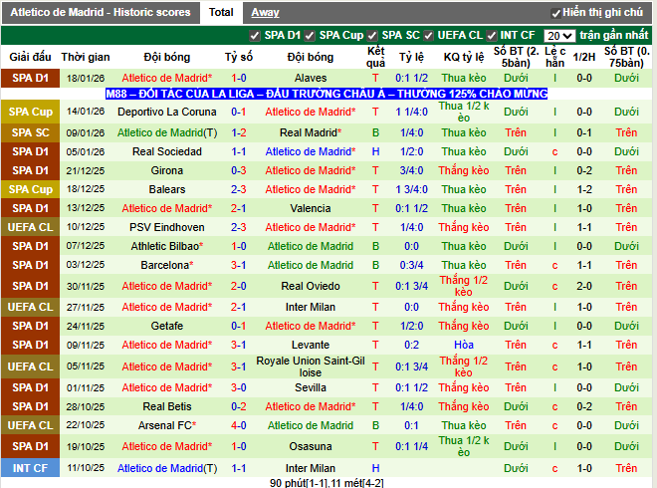Screen dimensions: 657x488
Task: Click the 1-1 score for Real Sociedad match
Action: click(239, 151)
